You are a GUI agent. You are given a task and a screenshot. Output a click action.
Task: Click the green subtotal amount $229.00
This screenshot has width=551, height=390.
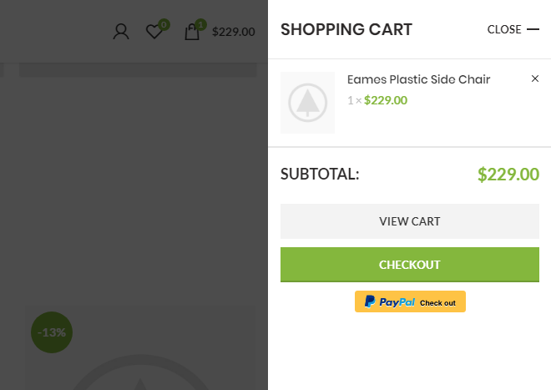click(x=508, y=175)
